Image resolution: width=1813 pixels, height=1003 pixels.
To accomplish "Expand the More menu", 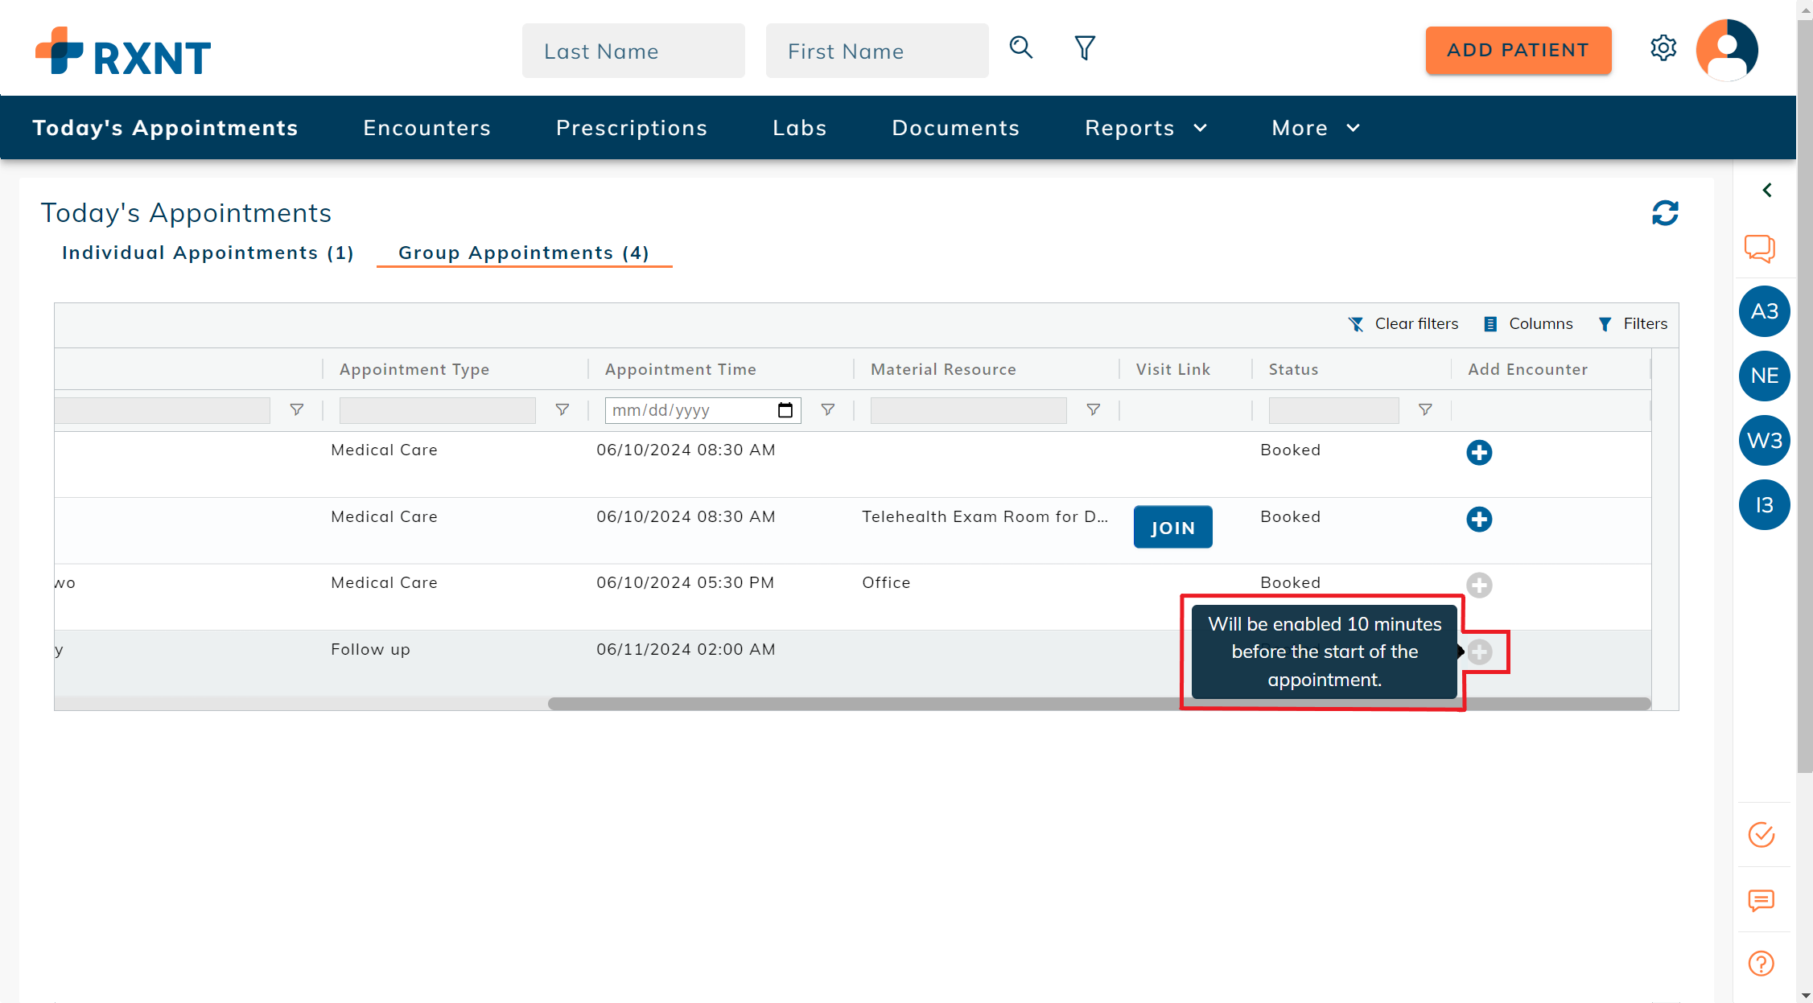I will [x=1316, y=128].
